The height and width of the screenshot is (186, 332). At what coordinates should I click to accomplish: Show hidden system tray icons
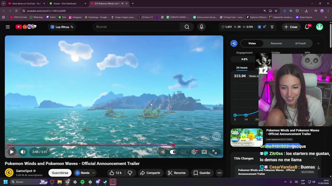285,182
